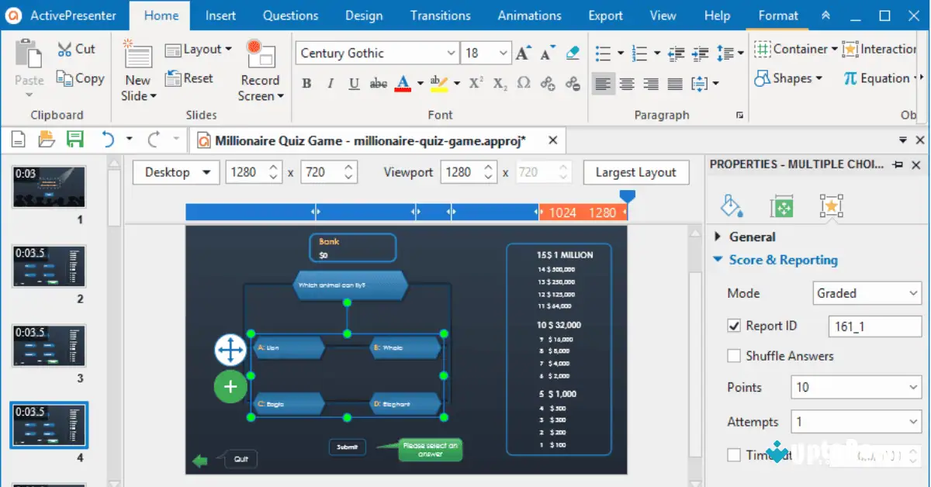Enable Shuffle Answers
The width and height of the screenshot is (931, 487).
point(734,355)
